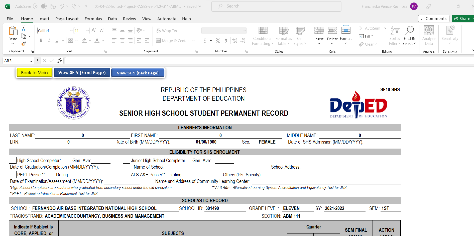Apply Underline formatting
Screen dimensions: 474x236
click(x=57, y=41)
